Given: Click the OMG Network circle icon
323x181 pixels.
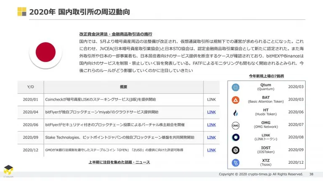Looking at the screenshot, I should tap(236, 125).
